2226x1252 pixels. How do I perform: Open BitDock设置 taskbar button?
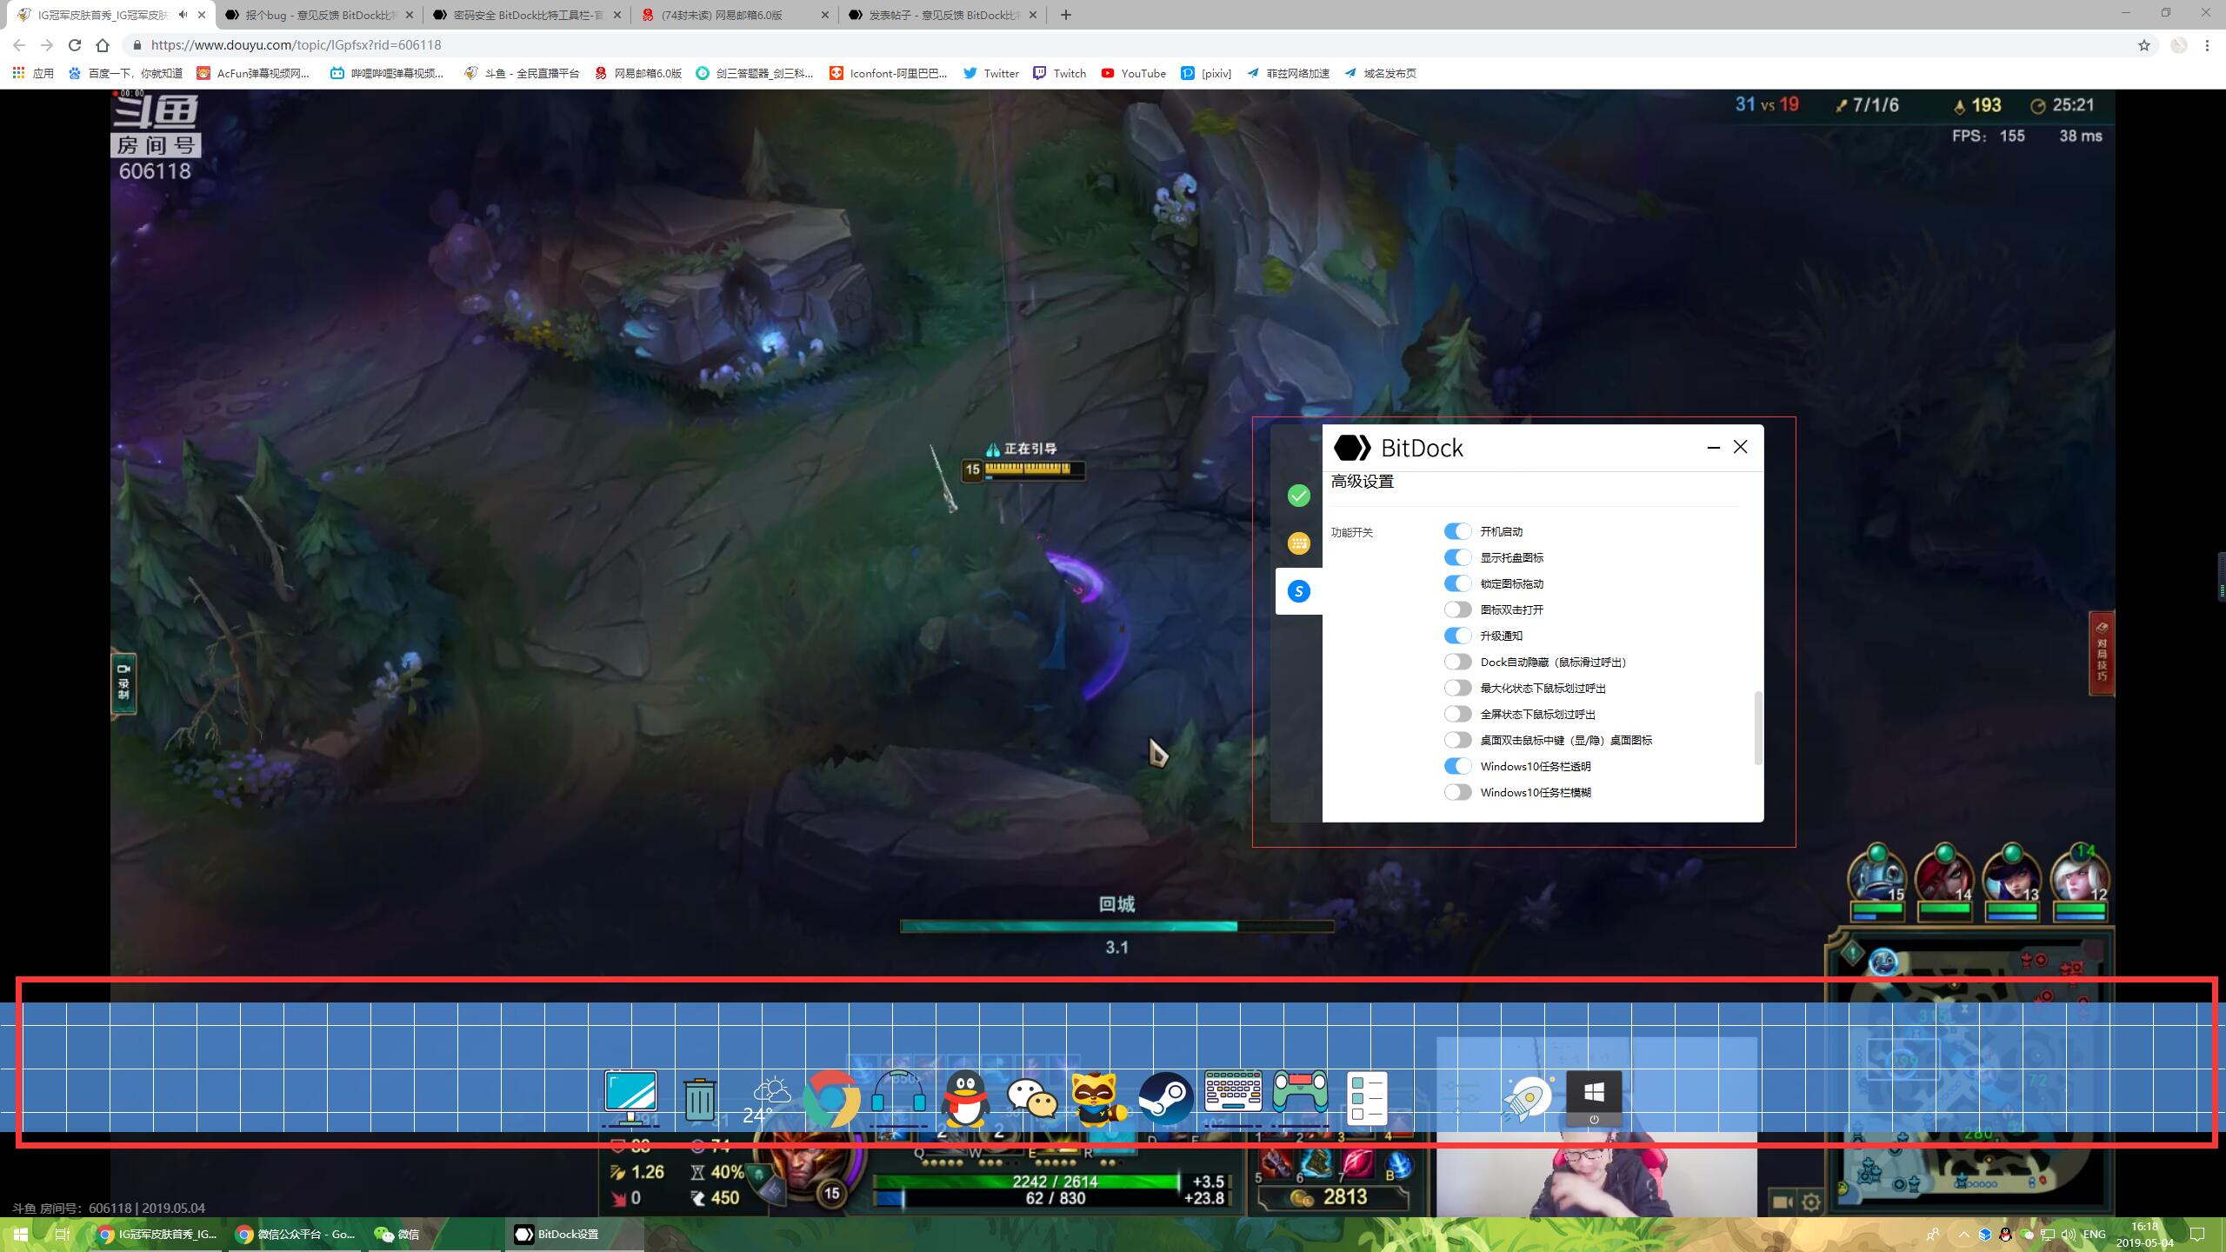[x=574, y=1234]
